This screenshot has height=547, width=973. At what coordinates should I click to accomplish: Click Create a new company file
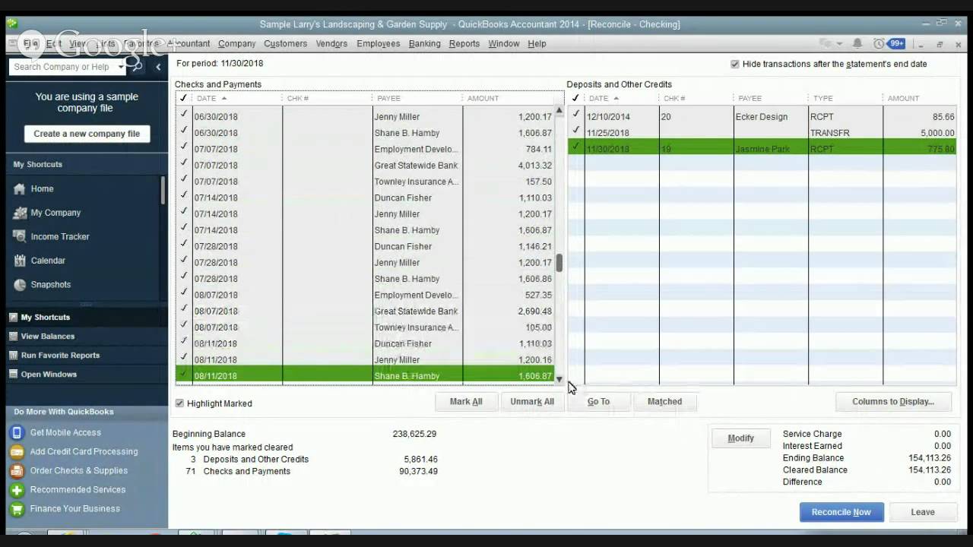(x=87, y=134)
